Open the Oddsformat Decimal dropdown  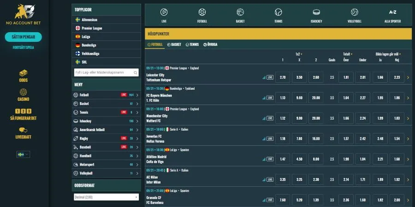tap(106, 197)
